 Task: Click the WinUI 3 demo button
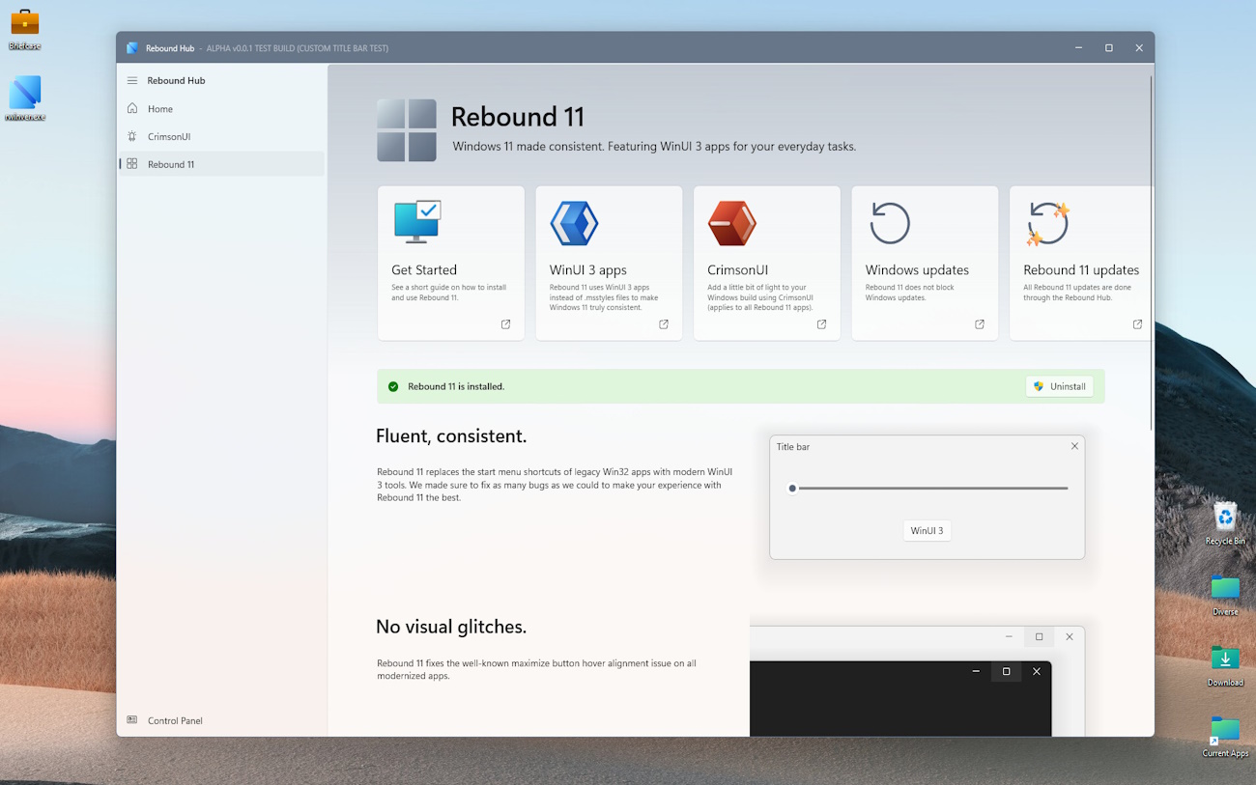(927, 530)
